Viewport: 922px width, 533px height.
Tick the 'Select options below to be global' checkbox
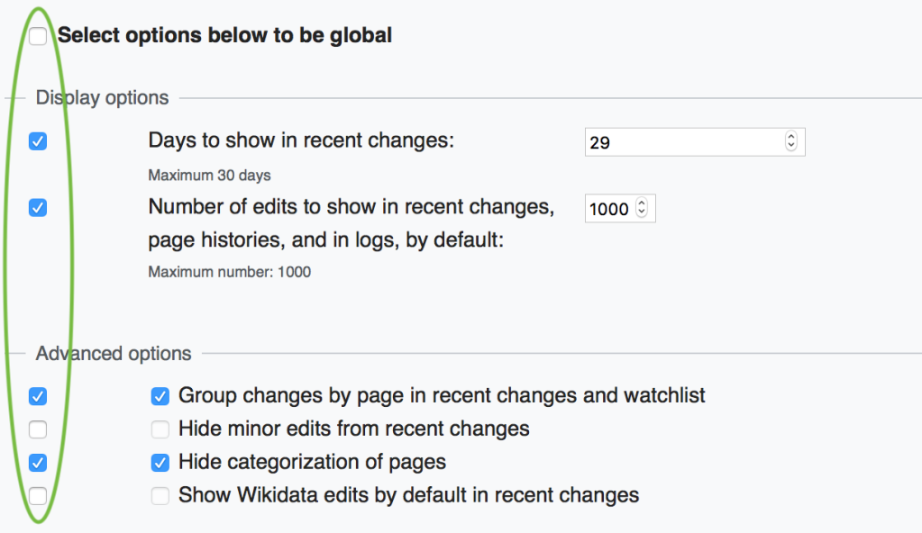[x=38, y=36]
